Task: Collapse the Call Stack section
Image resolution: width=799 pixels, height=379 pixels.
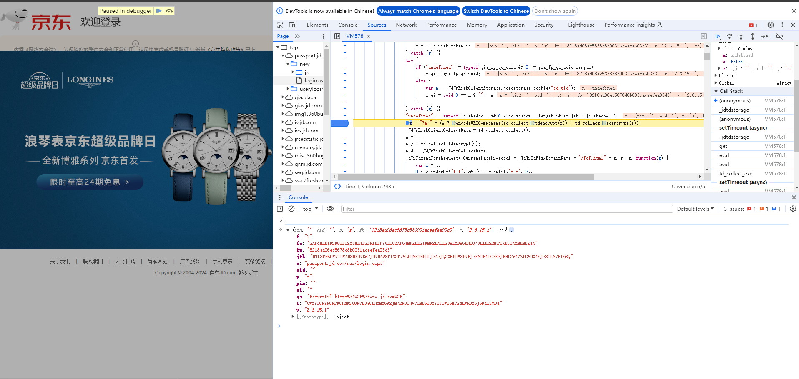Action: click(716, 91)
